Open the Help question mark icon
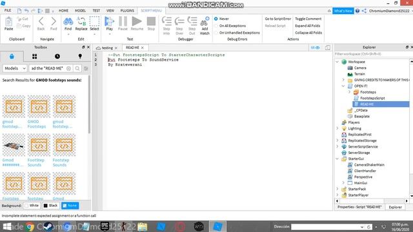413x232 pixels. pos(358,11)
